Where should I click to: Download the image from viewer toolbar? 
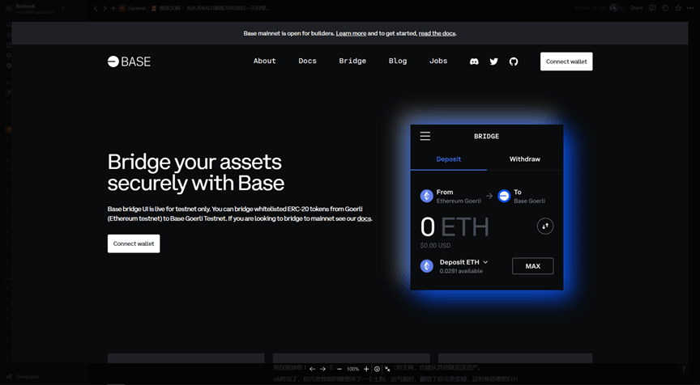(378, 369)
